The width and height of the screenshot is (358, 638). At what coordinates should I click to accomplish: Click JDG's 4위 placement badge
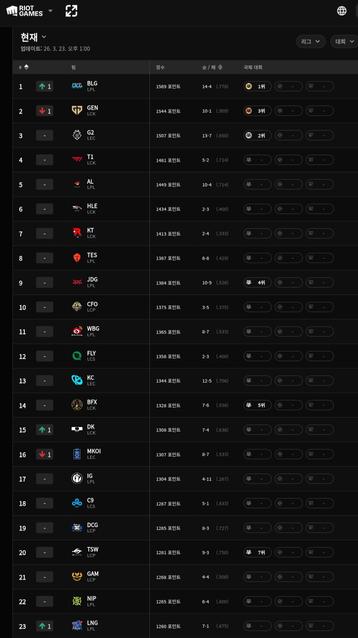(257, 283)
